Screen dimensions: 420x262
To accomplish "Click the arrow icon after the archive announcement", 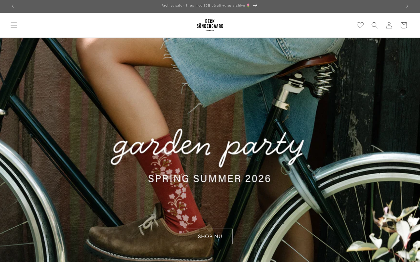I will pos(255,6).
